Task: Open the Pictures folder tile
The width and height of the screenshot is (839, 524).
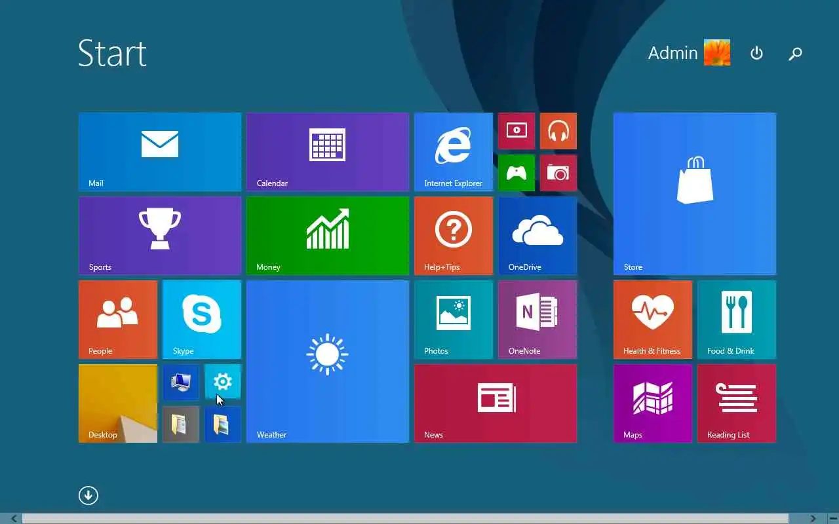Action: tap(223, 424)
